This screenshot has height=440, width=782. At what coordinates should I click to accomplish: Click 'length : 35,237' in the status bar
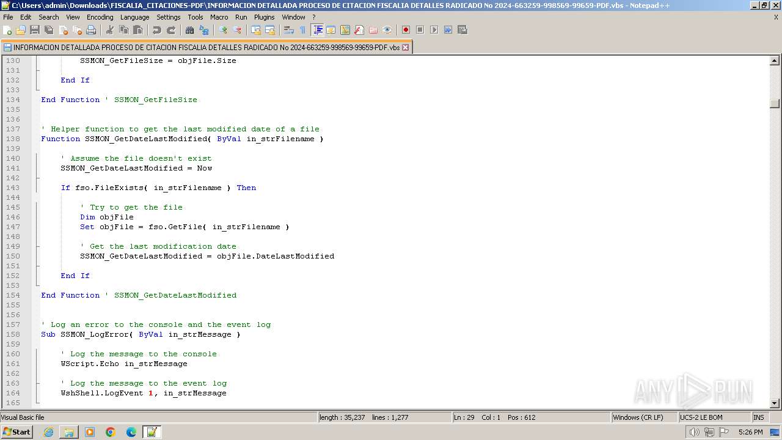(342, 417)
